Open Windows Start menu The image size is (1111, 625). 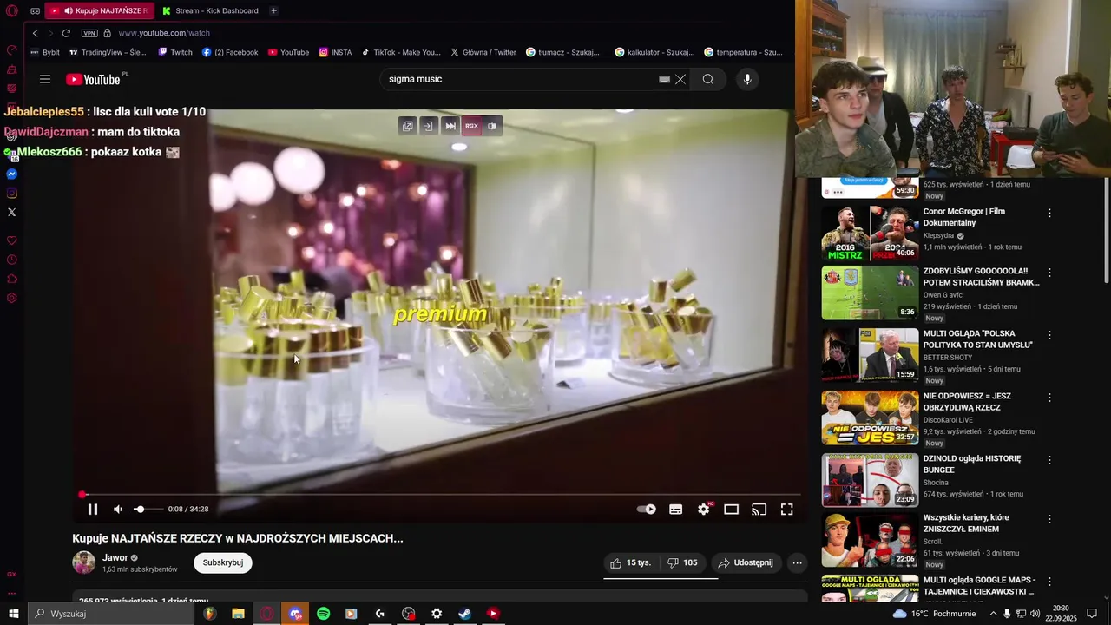[13, 614]
